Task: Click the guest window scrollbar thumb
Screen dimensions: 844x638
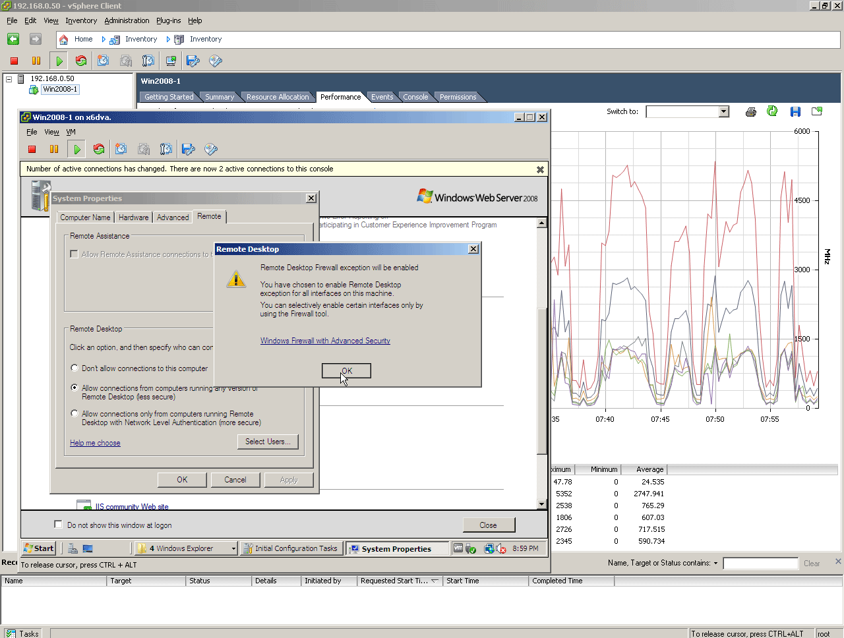Action: pos(542,382)
